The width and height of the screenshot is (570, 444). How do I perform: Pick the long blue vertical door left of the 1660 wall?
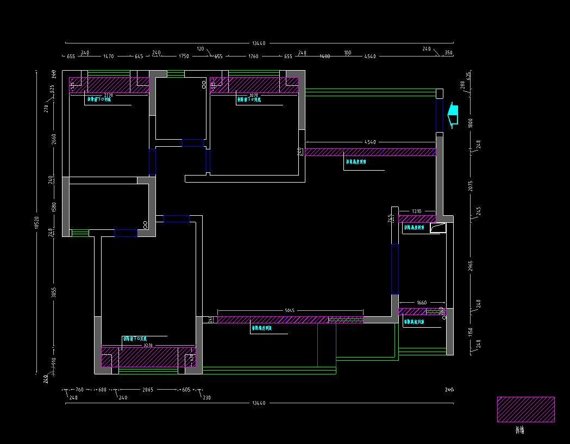tap(394, 269)
